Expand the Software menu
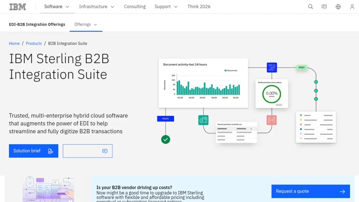Screen dimensions: 359x202 (57, 7)
